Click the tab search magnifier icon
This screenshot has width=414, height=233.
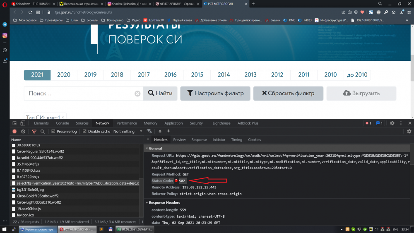380,4
